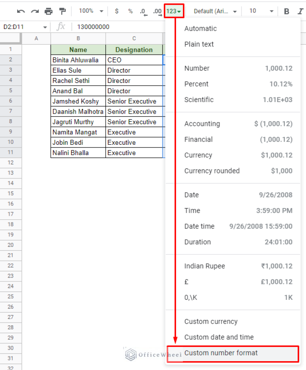
Task: Click cell with Nalini Bhalla
Action: pyautogui.click(x=78, y=153)
